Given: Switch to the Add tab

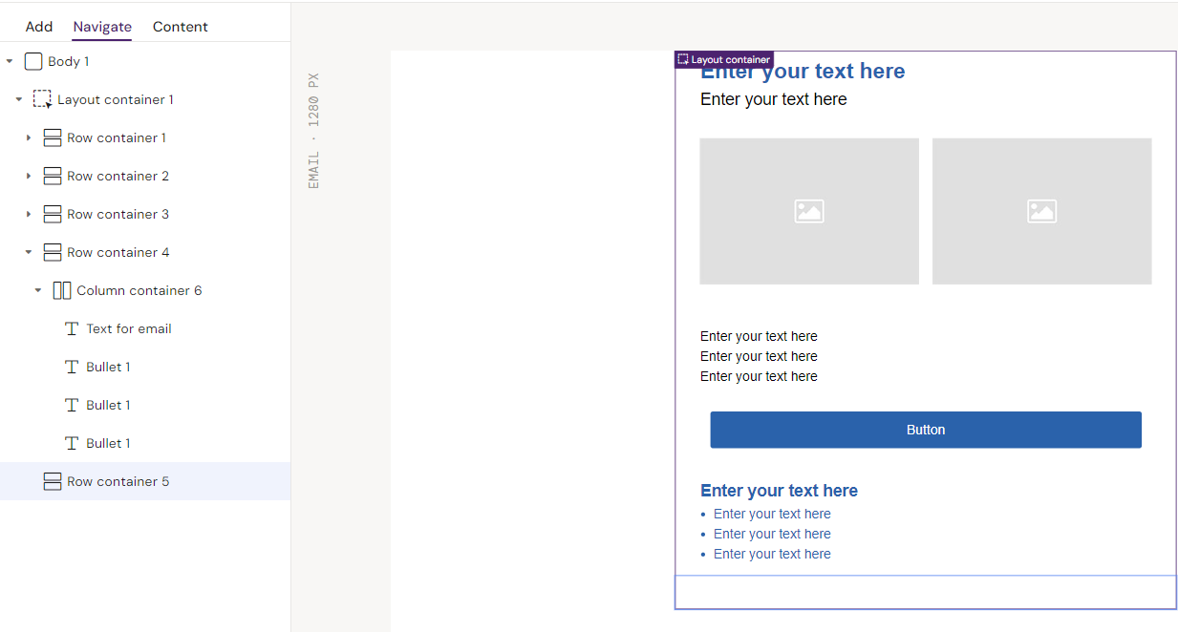Looking at the screenshot, I should [39, 27].
